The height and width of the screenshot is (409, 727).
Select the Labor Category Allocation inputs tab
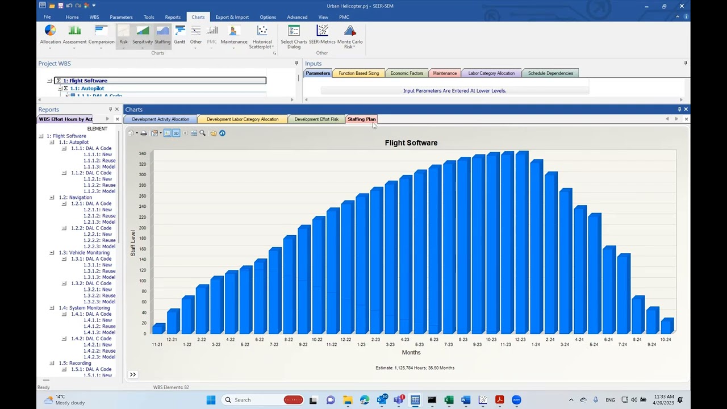click(x=491, y=73)
